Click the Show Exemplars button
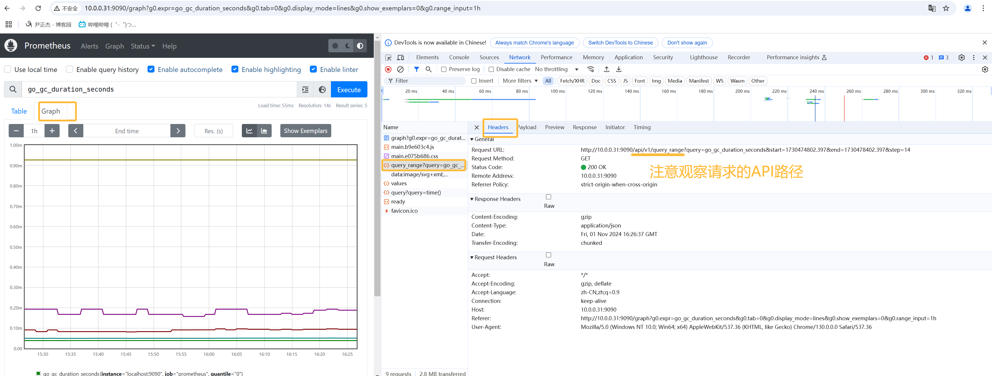 305,131
